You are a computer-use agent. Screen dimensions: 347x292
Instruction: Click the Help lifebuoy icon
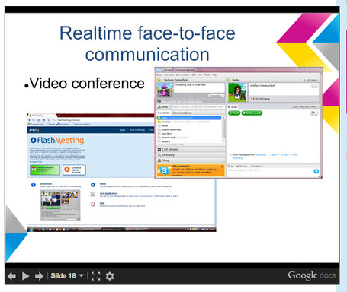93,204
